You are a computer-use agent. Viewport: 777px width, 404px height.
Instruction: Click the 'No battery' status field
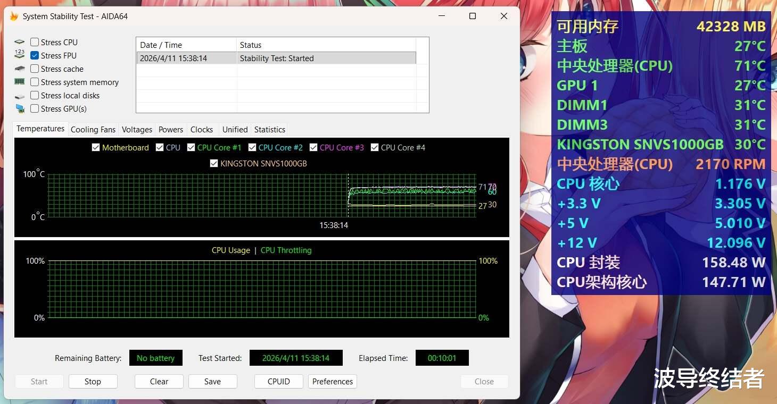coord(155,358)
